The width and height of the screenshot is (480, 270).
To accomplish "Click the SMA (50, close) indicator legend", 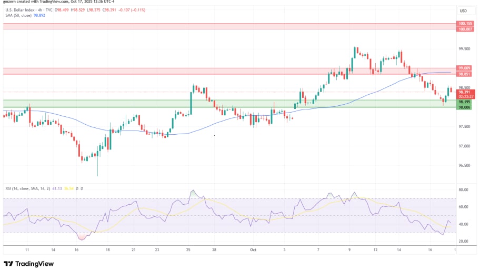I will point(16,16).
